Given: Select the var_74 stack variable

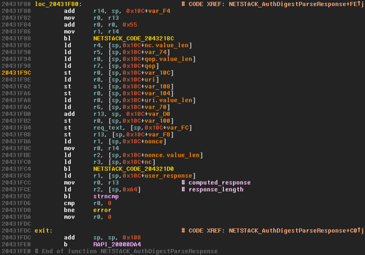Looking at the screenshot, I should tap(155, 52).
